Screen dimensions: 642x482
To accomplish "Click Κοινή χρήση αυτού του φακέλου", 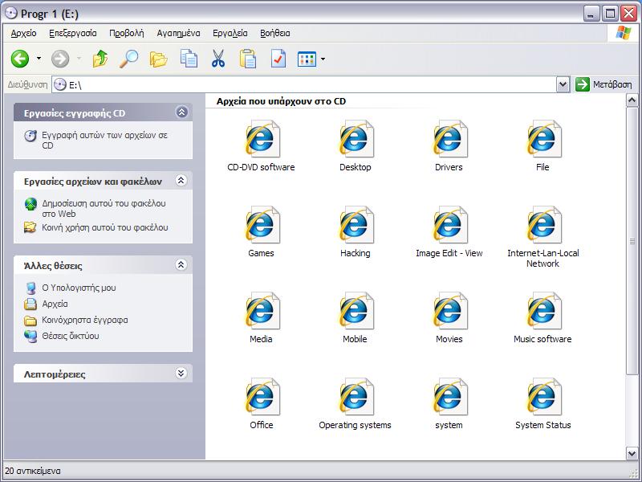I will 105,227.
